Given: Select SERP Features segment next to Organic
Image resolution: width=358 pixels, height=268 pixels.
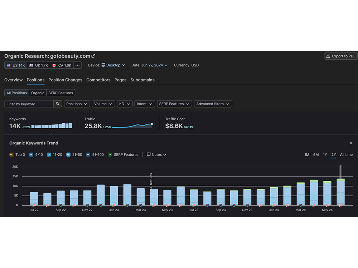Looking at the screenshot, I should pyautogui.click(x=61, y=93).
